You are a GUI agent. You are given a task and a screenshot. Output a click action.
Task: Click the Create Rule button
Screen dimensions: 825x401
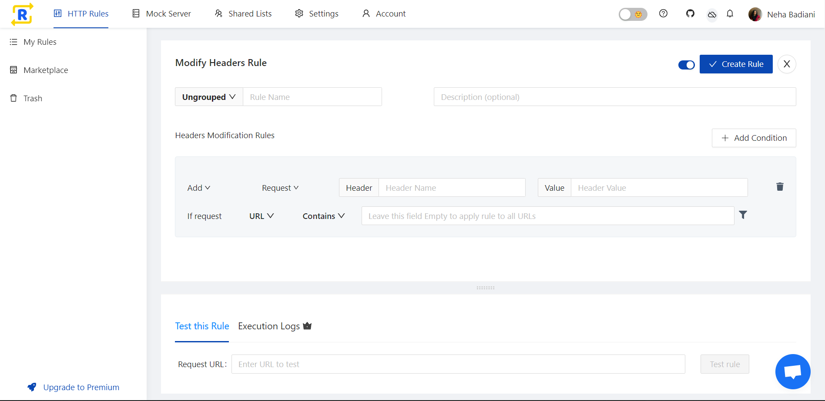pos(736,64)
